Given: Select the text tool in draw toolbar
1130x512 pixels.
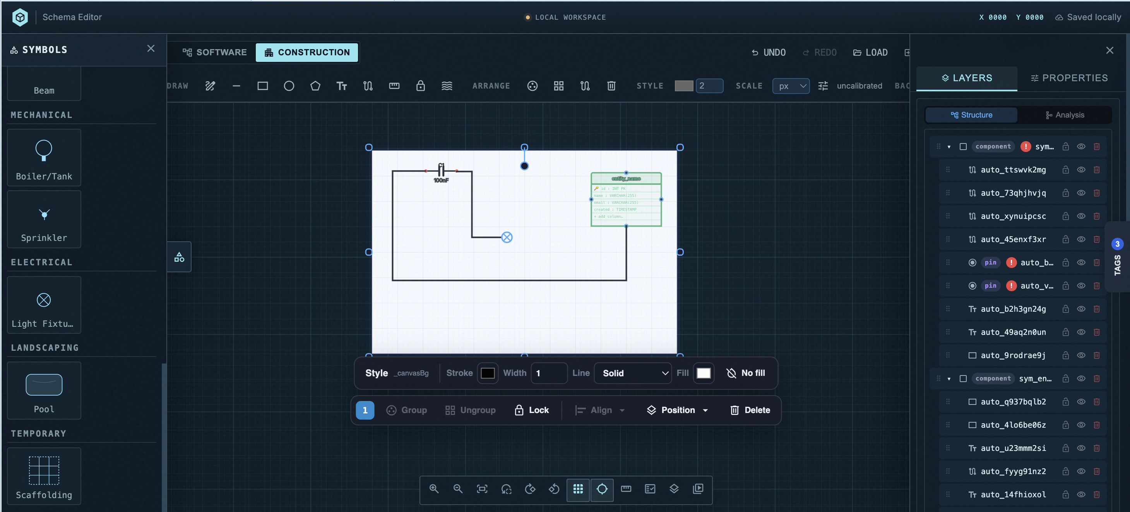Looking at the screenshot, I should tap(342, 86).
